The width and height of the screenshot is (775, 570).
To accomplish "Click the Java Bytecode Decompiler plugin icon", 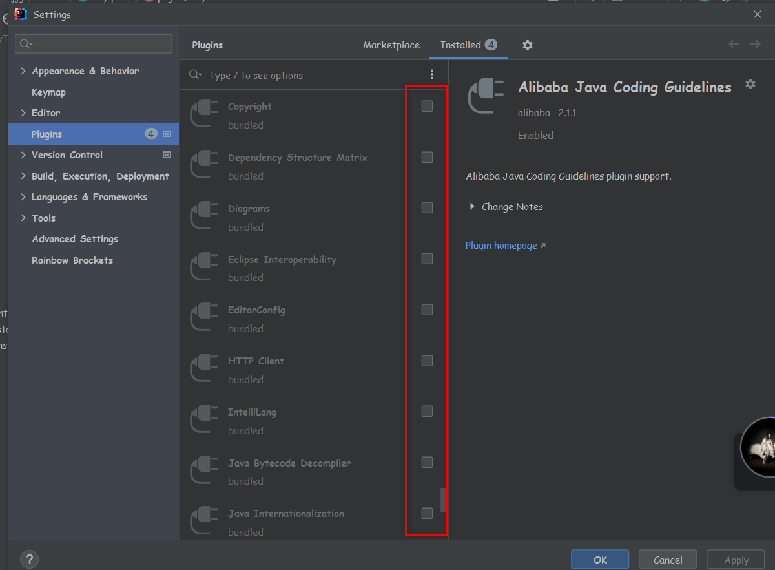I will click(x=204, y=470).
